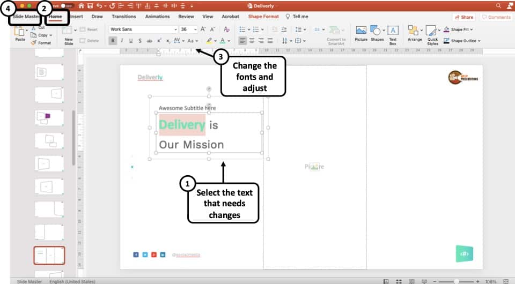
Task: Clear all formatting icon
Action: [226, 29]
